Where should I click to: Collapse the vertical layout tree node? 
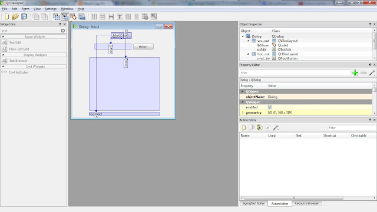tap(249, 41)
